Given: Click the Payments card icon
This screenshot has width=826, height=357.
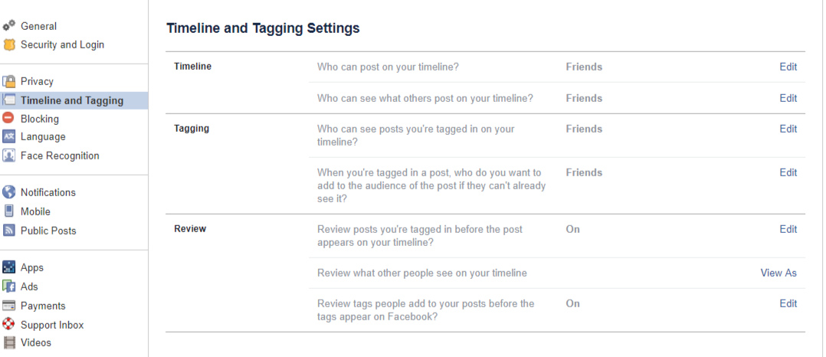Looking at the screenshot, I should [9, 306].
